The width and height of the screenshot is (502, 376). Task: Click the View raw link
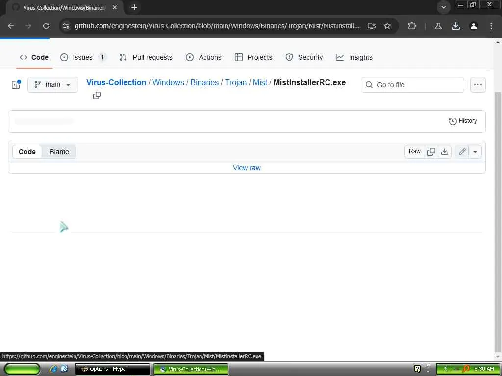click(x=247, y=168)
